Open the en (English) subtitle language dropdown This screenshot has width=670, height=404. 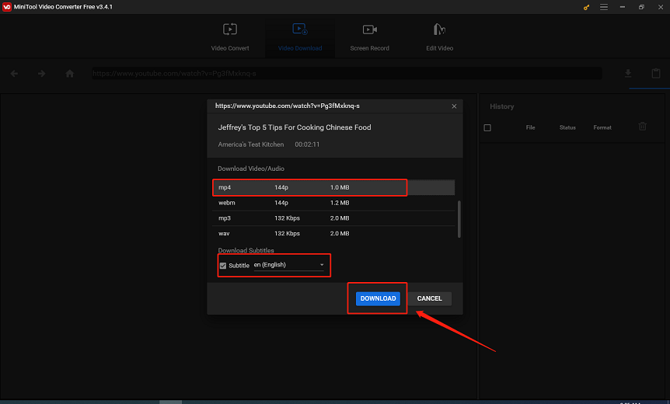(x=289, y=265)
